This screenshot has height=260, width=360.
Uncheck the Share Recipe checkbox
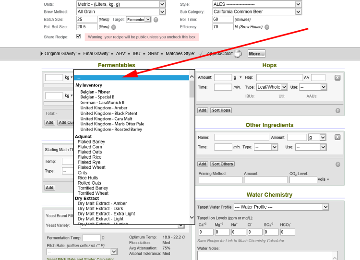tap(79, 36)
